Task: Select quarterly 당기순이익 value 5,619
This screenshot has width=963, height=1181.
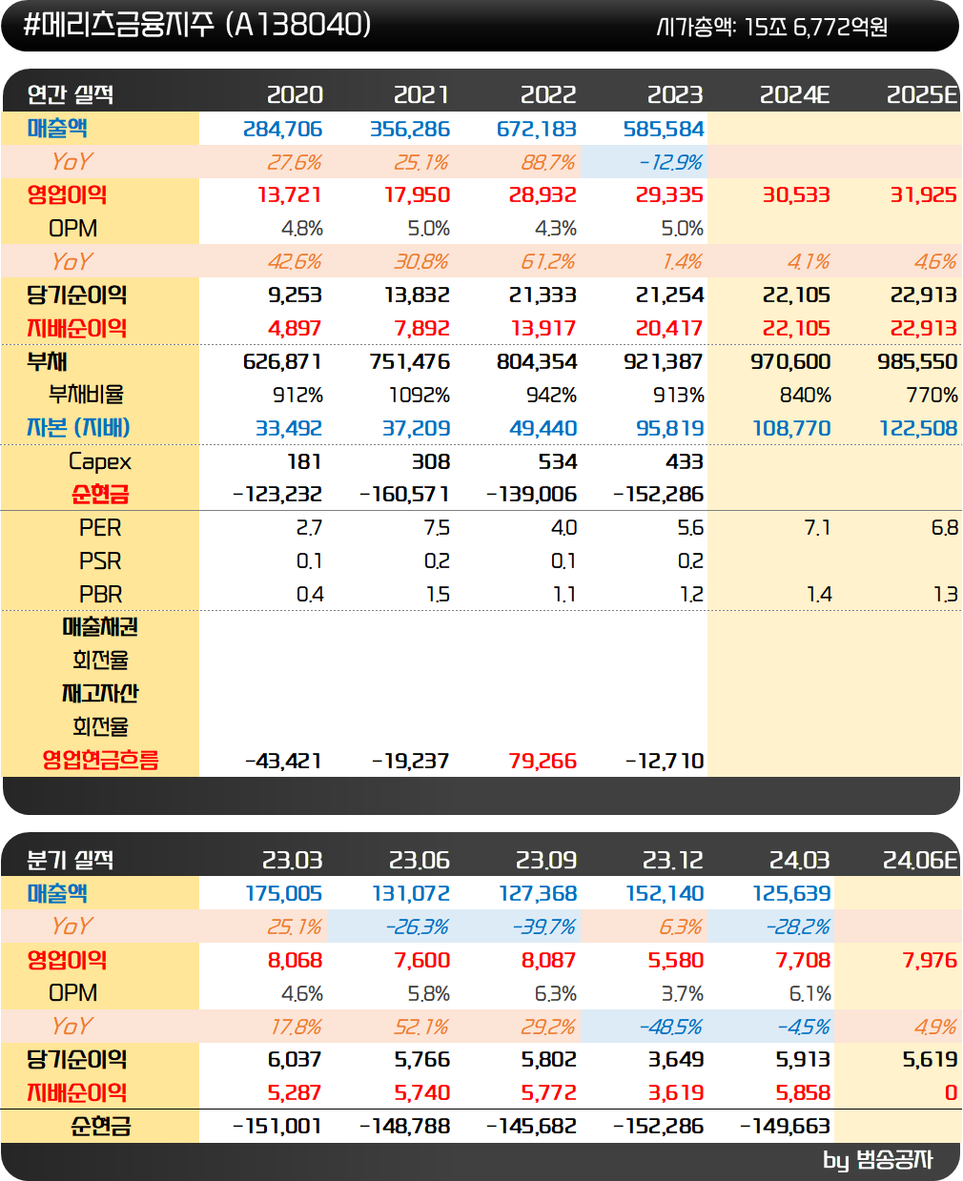Action: 931,1060
